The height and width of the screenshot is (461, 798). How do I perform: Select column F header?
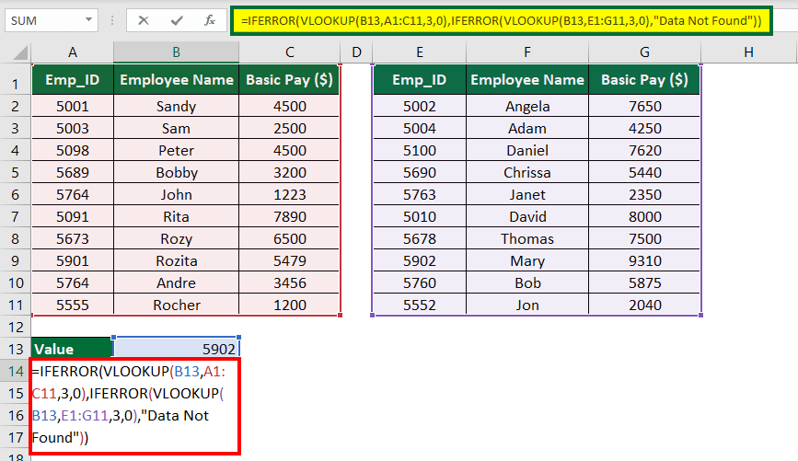click(527, 52)
